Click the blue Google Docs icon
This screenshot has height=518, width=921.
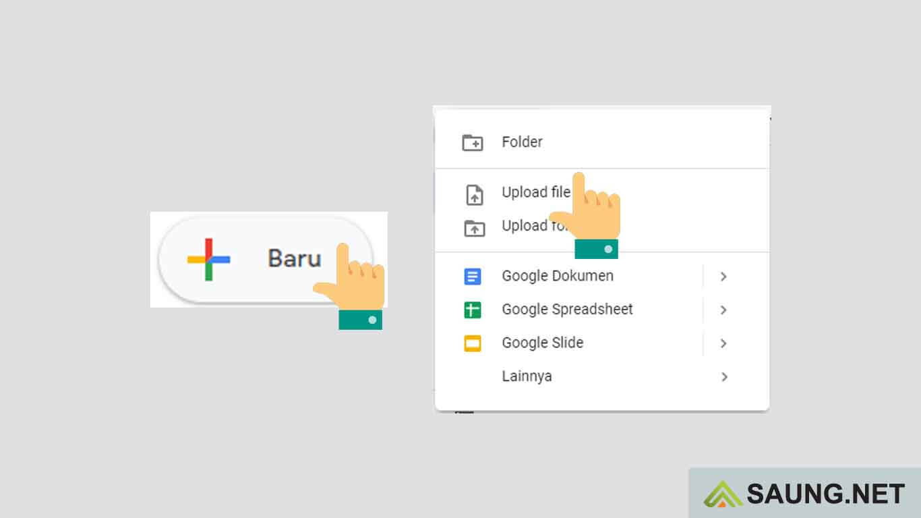coord(473,277)
